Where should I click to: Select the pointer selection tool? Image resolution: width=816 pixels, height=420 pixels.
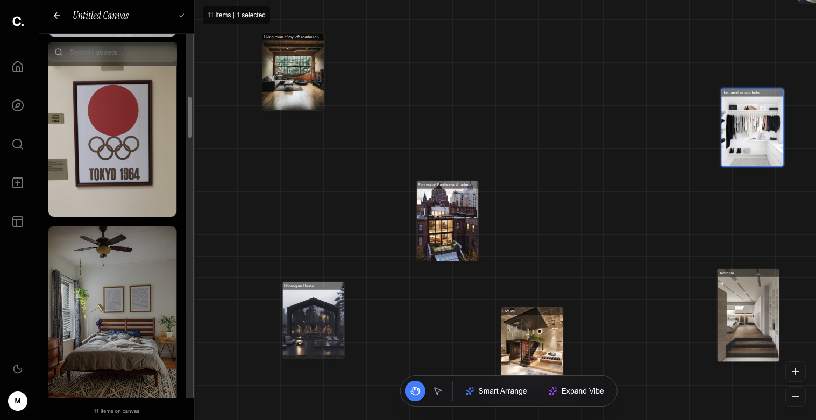coord(438,391)
